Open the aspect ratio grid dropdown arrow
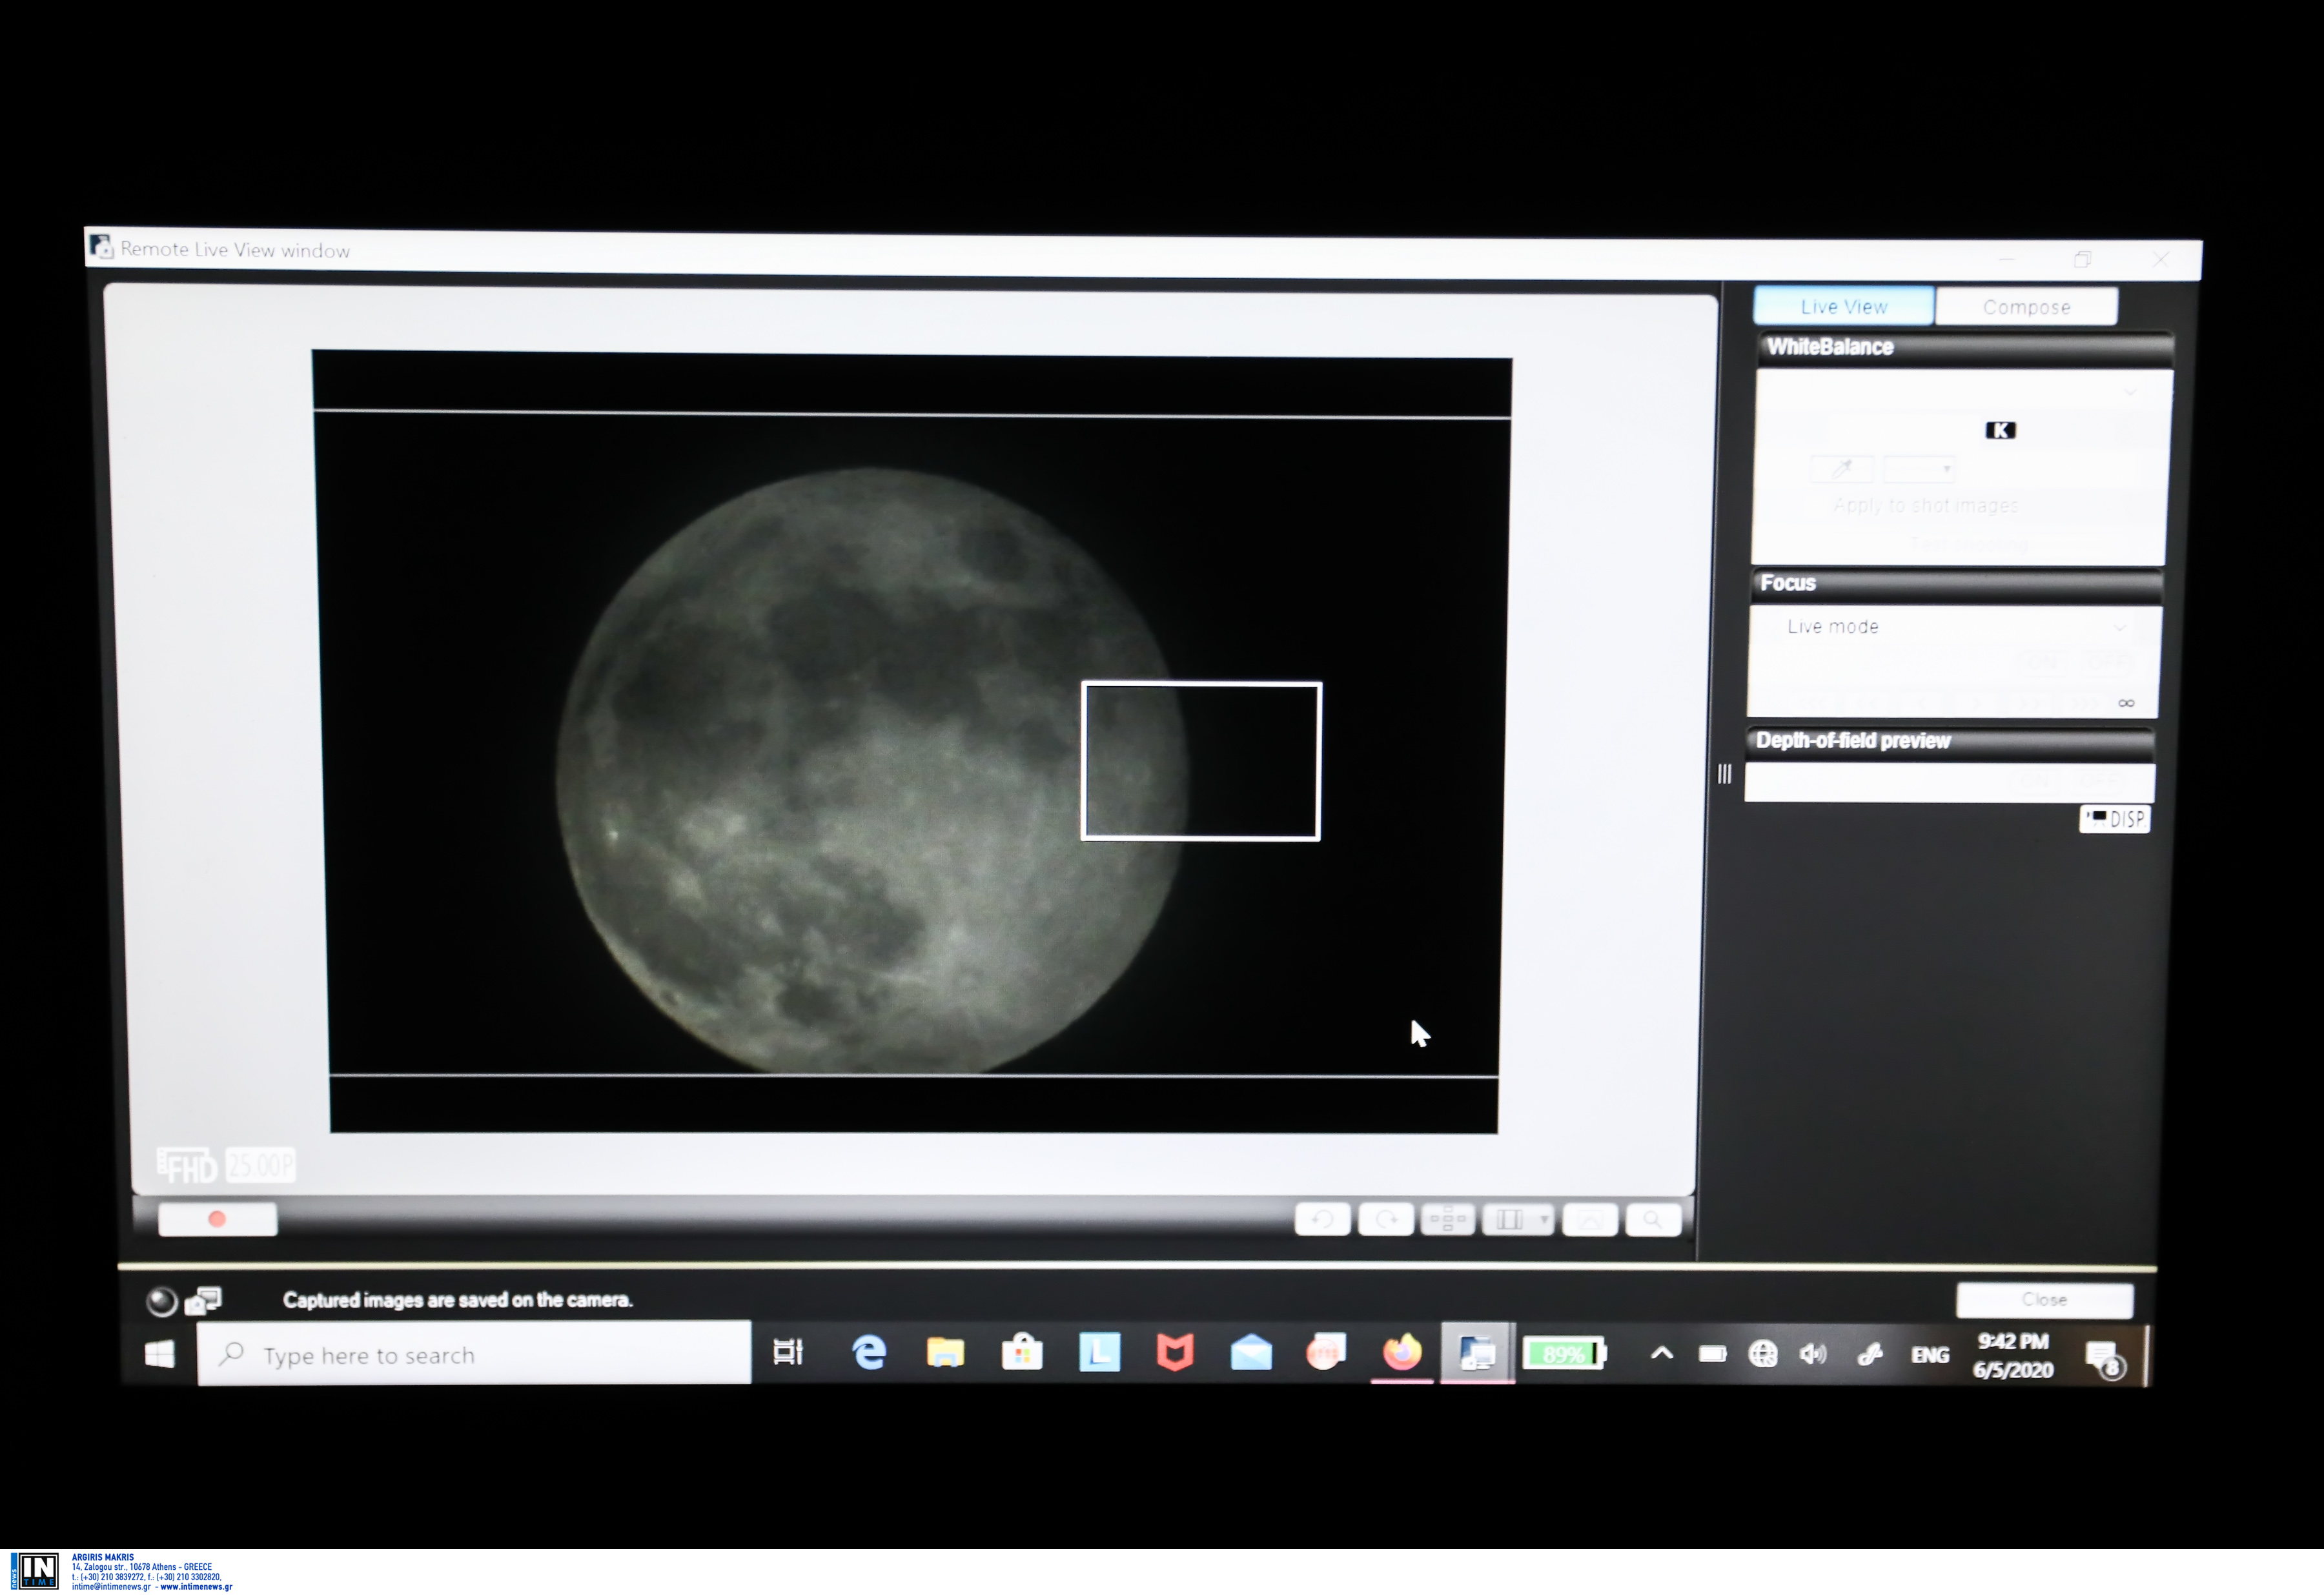 [x=1544, y=1220]
